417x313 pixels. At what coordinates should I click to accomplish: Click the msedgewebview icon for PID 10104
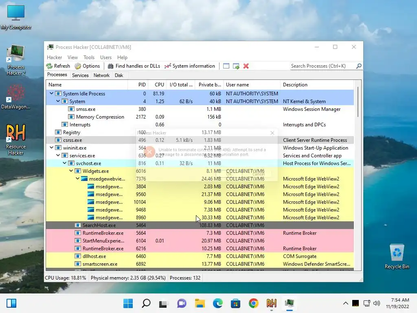coord(91,202)
